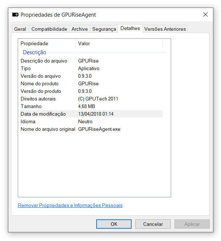Click the Propriedade column header
The height and width of the screenshot is (241, 221).
[x=47, y=43]
